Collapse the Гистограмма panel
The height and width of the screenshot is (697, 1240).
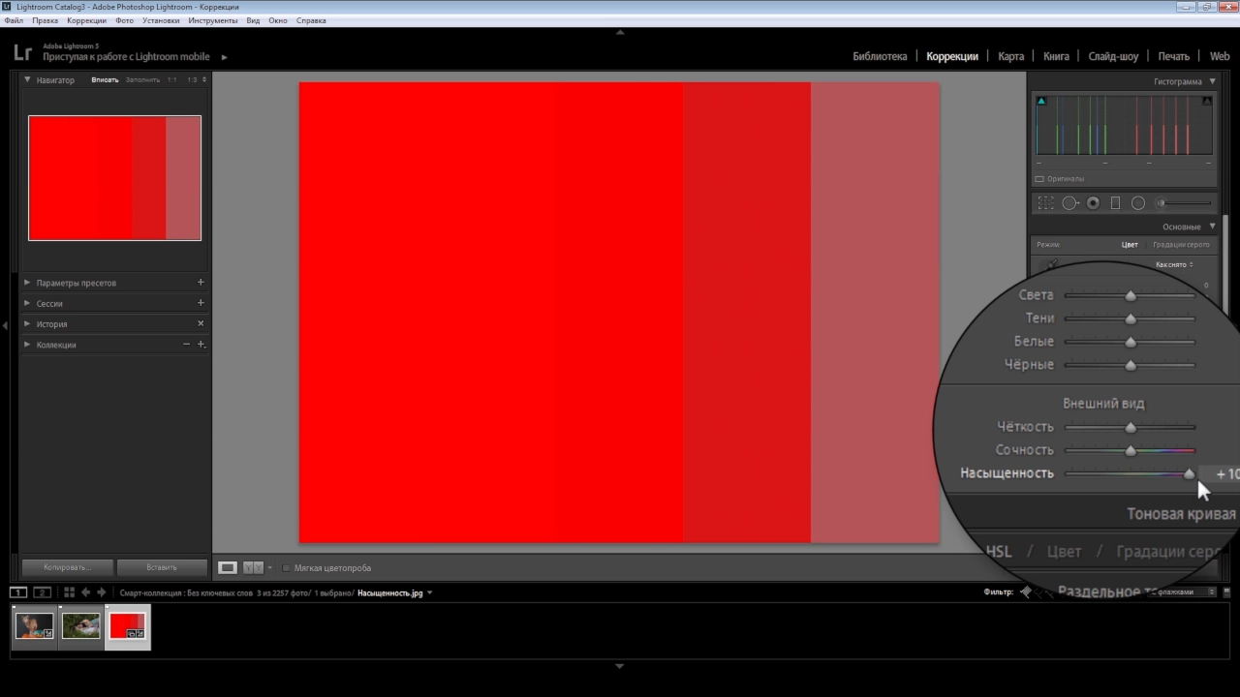(1212, 81)
